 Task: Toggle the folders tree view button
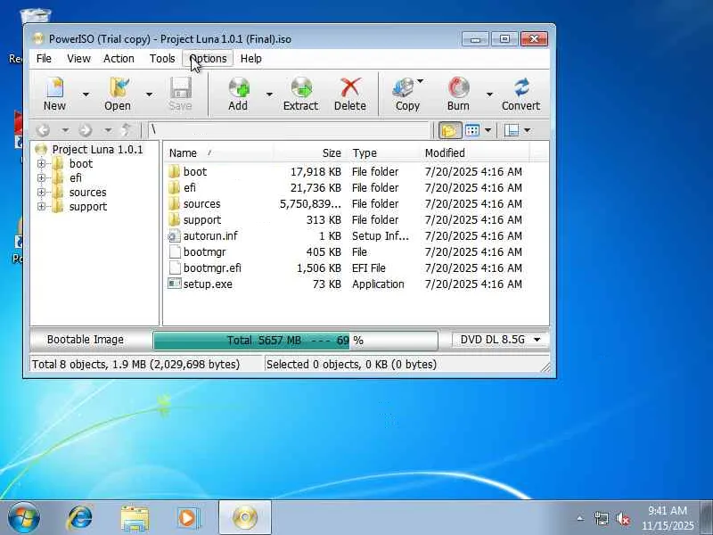point(449,130)
